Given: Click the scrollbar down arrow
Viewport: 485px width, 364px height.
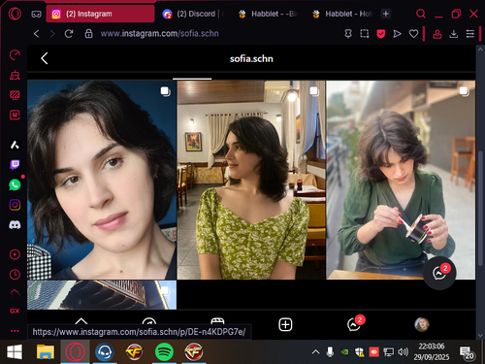Looking at the screenshot, I should tap(480, 335).
